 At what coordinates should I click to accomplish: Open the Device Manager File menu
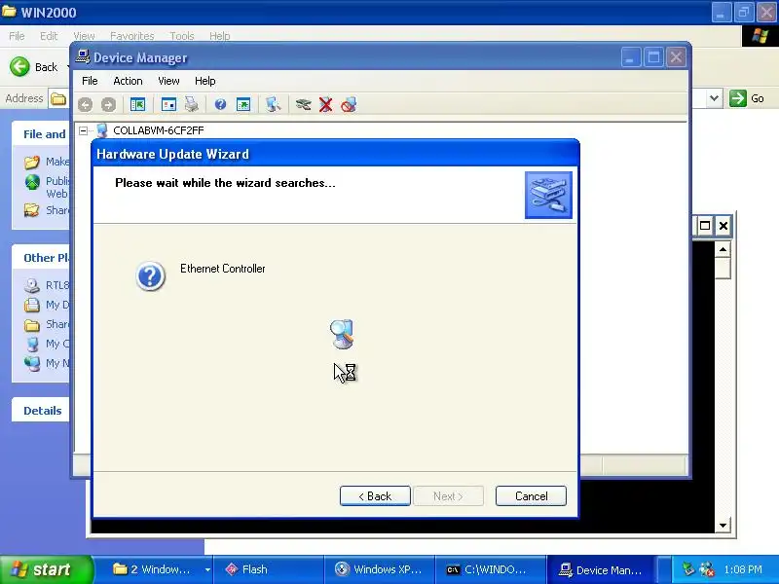tap(90, 81)
